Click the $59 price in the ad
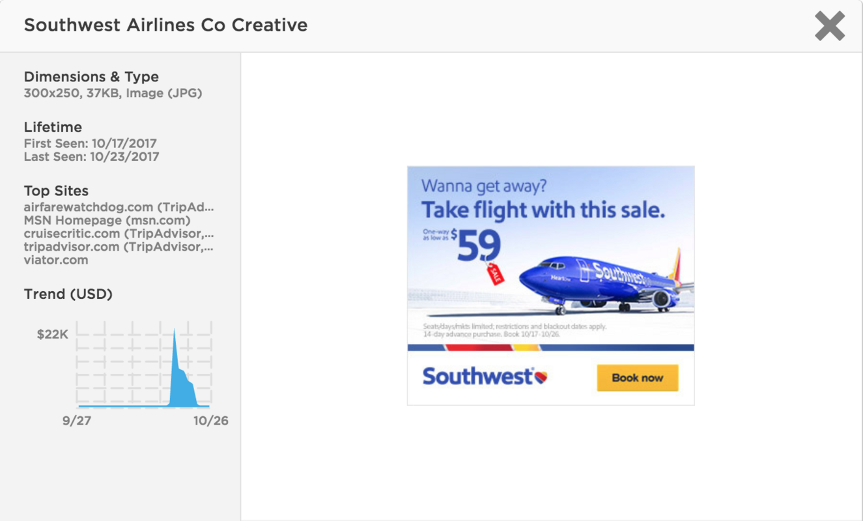The height and width of the screenshot is (521, 863). point(478,246)
